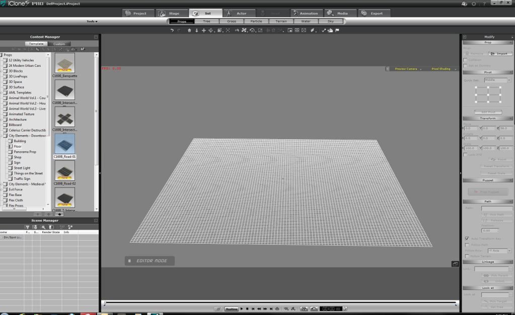The height and width of the screenshot is (315, 515).
Task: Click the Undo arrow icon
Action: [172, 31]
